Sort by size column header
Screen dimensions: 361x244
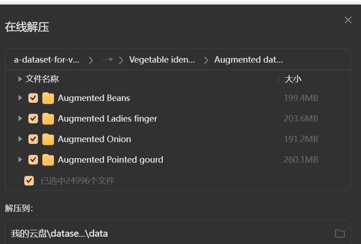coord(293,79)
